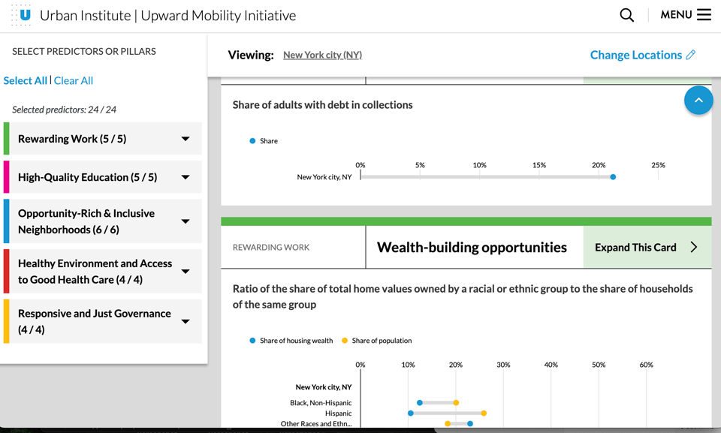This screenshot has height=433, width=721.
Task: Open the New York city (NY) link
Action: 322,55
